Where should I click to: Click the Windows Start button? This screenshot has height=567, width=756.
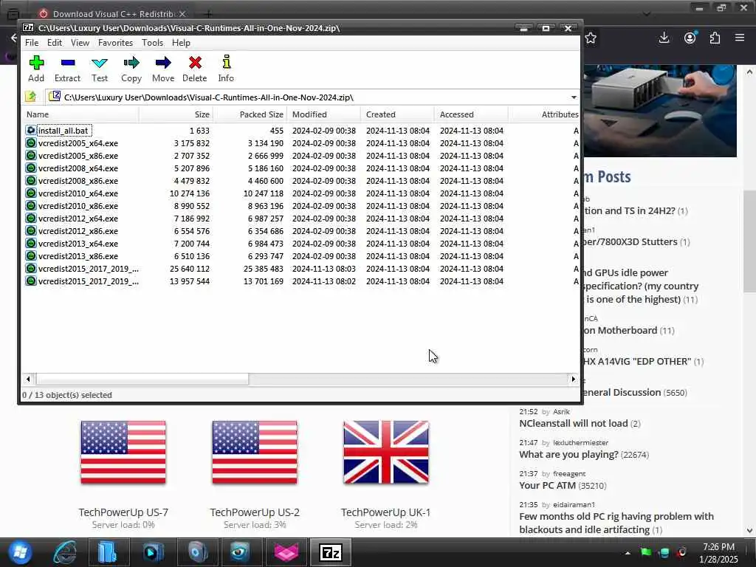[20, 552]
